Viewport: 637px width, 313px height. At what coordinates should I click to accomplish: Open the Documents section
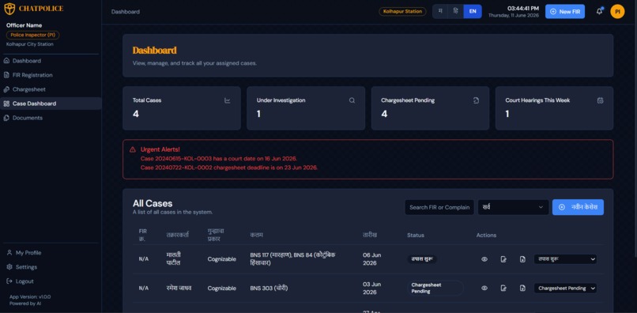click(x=51, y=118)
